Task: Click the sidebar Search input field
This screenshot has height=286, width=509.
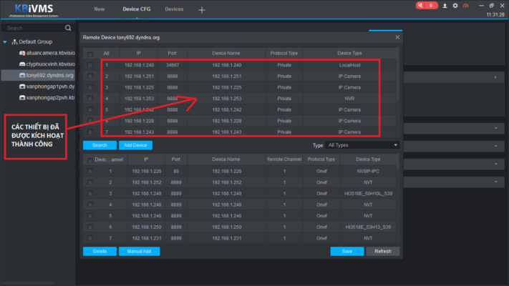Action: coord(34,28)
